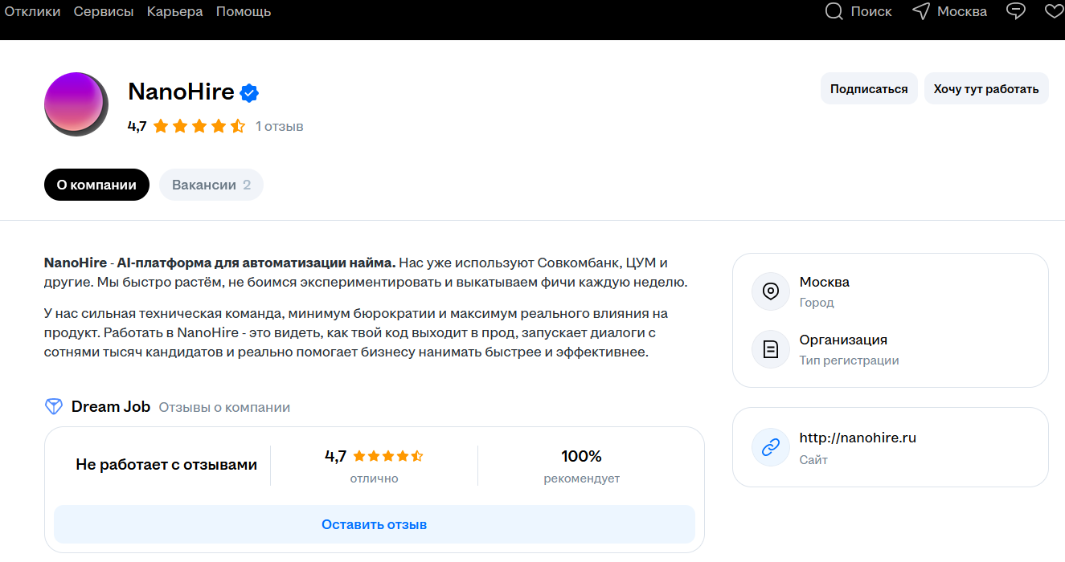Image resolution: width=1065 pixels, height=562 pixels.
Task: Click the search magnifier icon
Action: point(834,11)
